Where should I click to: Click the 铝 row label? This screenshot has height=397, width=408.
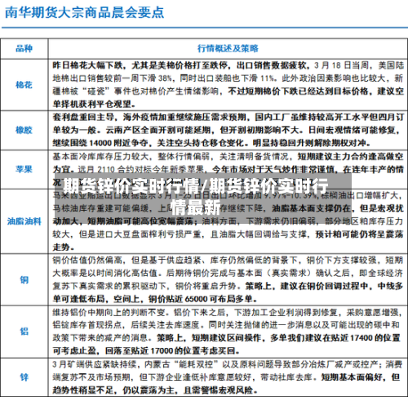coord(24,332)
